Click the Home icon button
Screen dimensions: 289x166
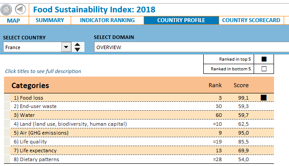(x=6, y=10)
